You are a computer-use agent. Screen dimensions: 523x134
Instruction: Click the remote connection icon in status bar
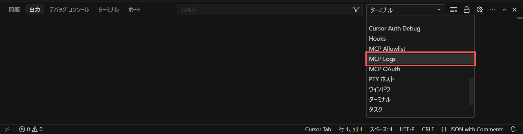click(7, 129)
